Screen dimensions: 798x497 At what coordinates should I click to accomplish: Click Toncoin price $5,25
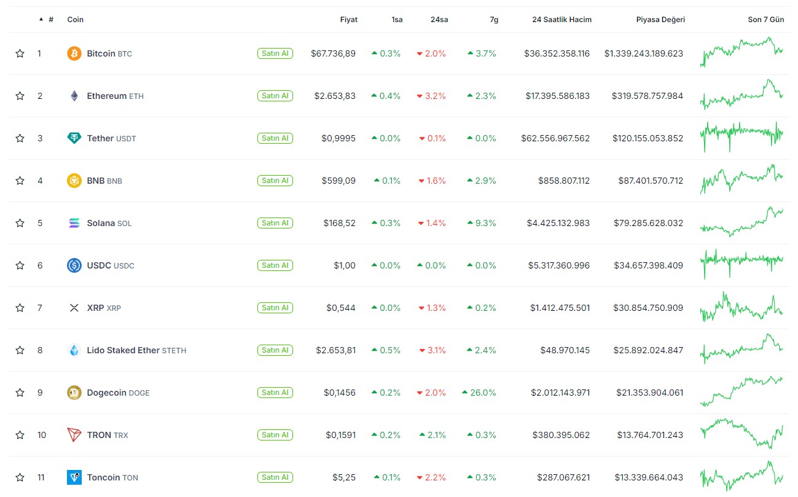344,477
